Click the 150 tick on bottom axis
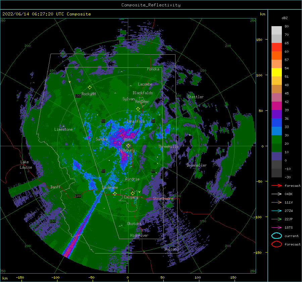Image resolution: width=302 pixels, height=282 pixels. (x=233, y=277)
